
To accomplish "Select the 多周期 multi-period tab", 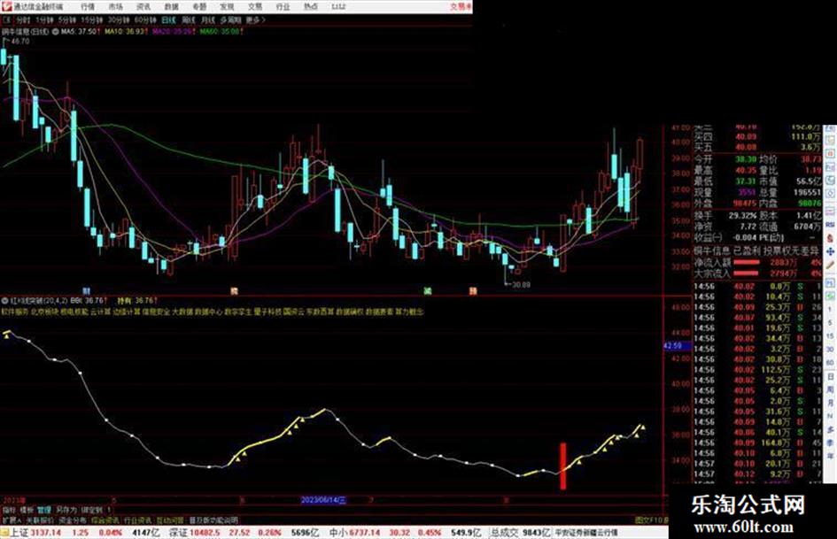I will click(x=230, y=19).
